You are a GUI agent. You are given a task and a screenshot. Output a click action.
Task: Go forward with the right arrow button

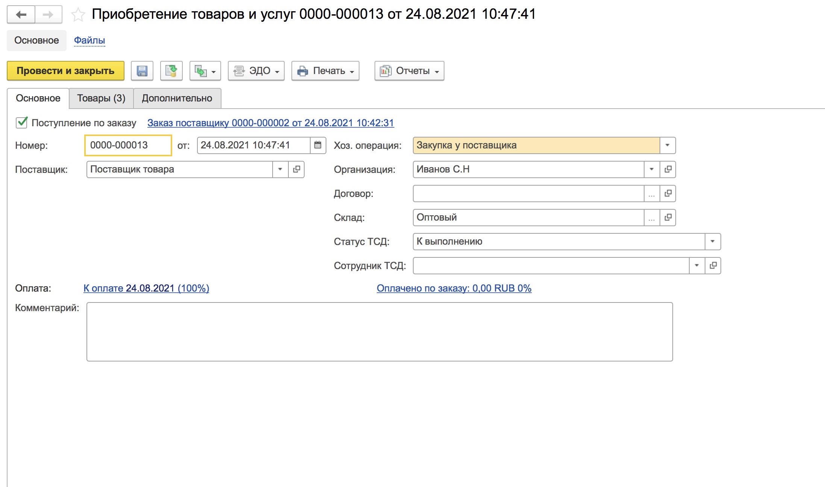49,15
